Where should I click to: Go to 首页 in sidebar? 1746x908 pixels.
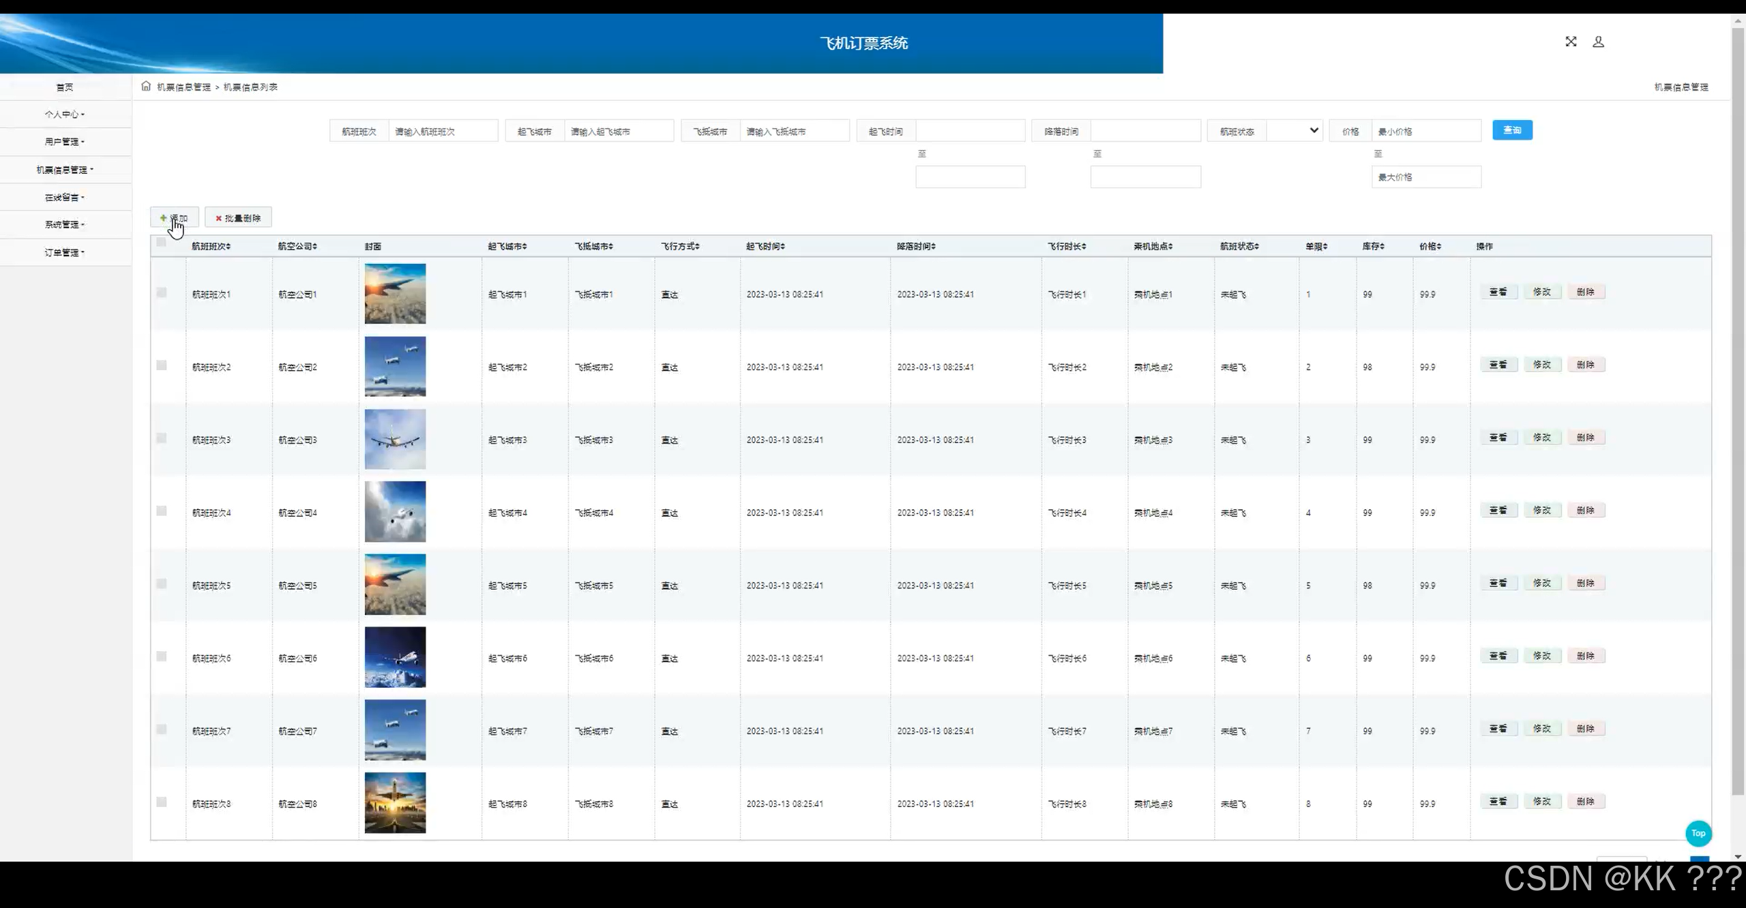[x=65, y=87]
